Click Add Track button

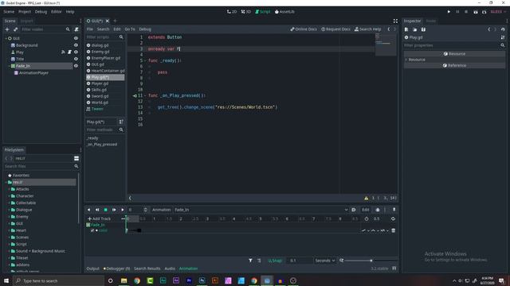pyautogui.click(x=99, y=219)
